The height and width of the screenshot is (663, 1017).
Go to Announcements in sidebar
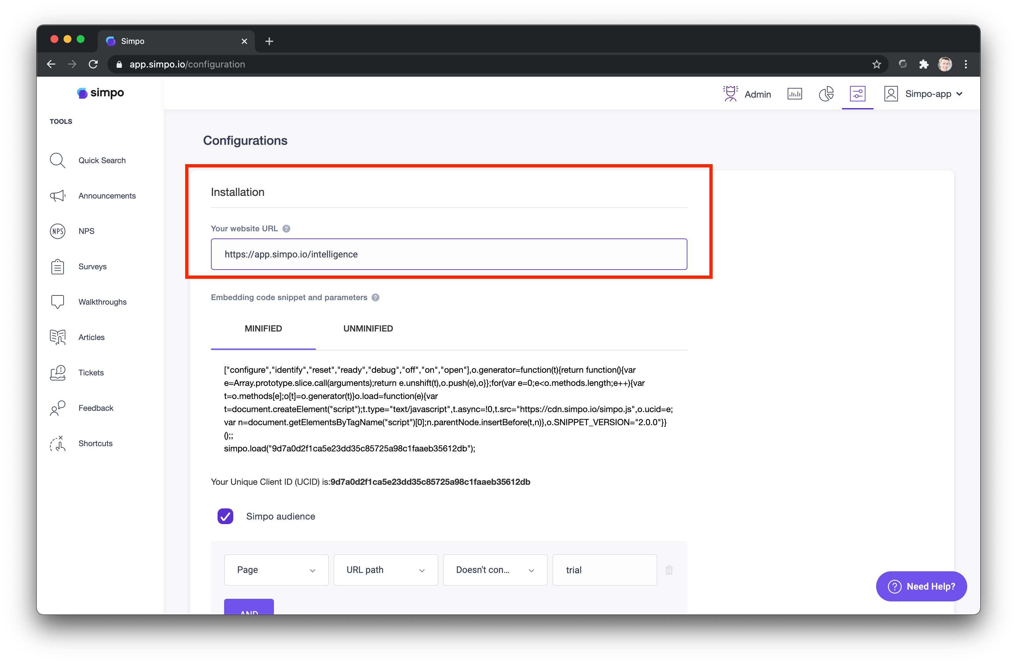(107, 196)
